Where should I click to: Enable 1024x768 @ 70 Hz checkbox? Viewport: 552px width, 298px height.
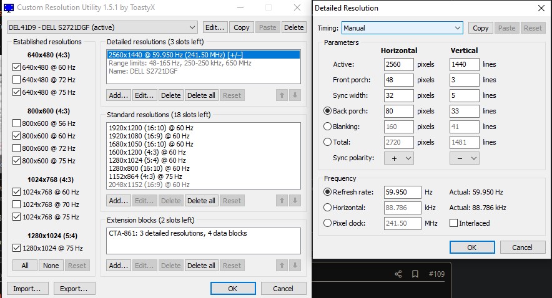tap(16, 204)
